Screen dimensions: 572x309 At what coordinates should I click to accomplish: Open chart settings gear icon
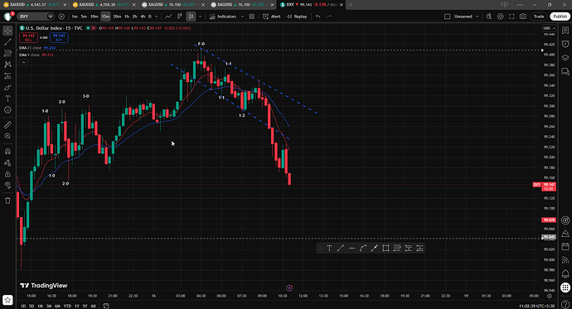(x=501, y=17)
